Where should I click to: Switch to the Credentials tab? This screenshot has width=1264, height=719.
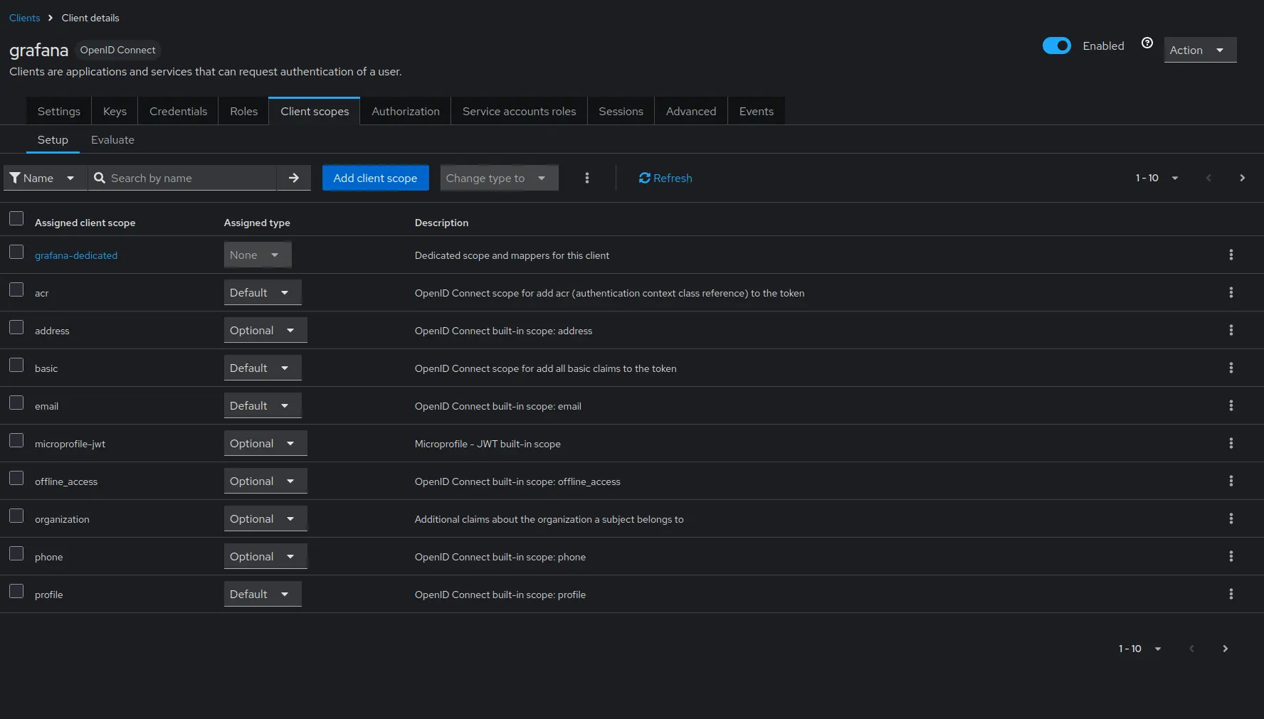(178, 111)
